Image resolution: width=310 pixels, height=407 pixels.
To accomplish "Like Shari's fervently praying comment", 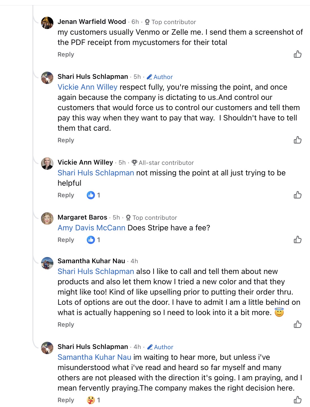I will (297, 400).
